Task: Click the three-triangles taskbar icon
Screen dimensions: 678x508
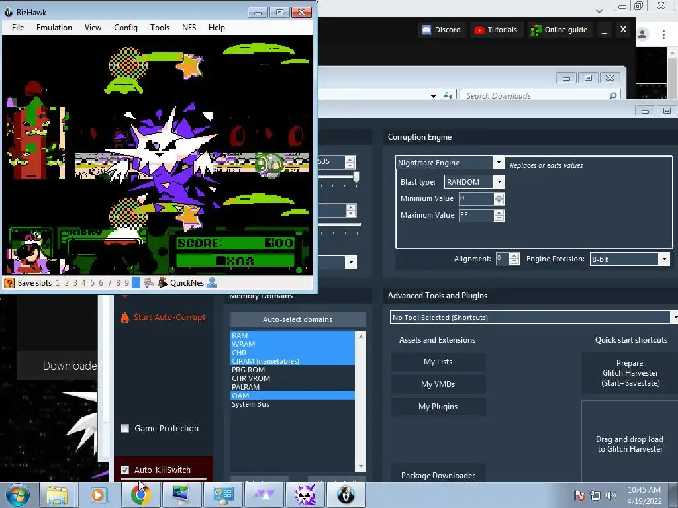Action: [264, 495]
